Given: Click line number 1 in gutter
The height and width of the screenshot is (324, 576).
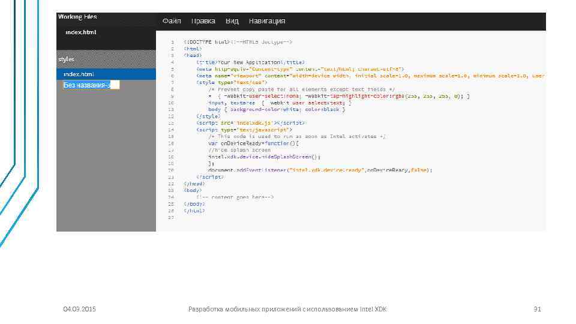Looking at the screenshot, I should coord(172,42).
